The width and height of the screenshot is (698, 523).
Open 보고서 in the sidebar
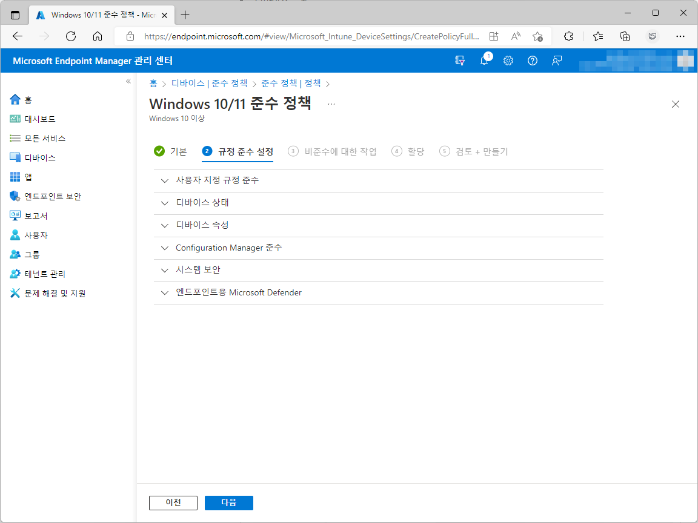coord(28,215)
